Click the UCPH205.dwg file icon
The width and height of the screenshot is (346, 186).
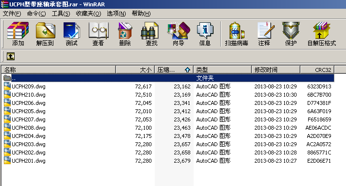7,111
